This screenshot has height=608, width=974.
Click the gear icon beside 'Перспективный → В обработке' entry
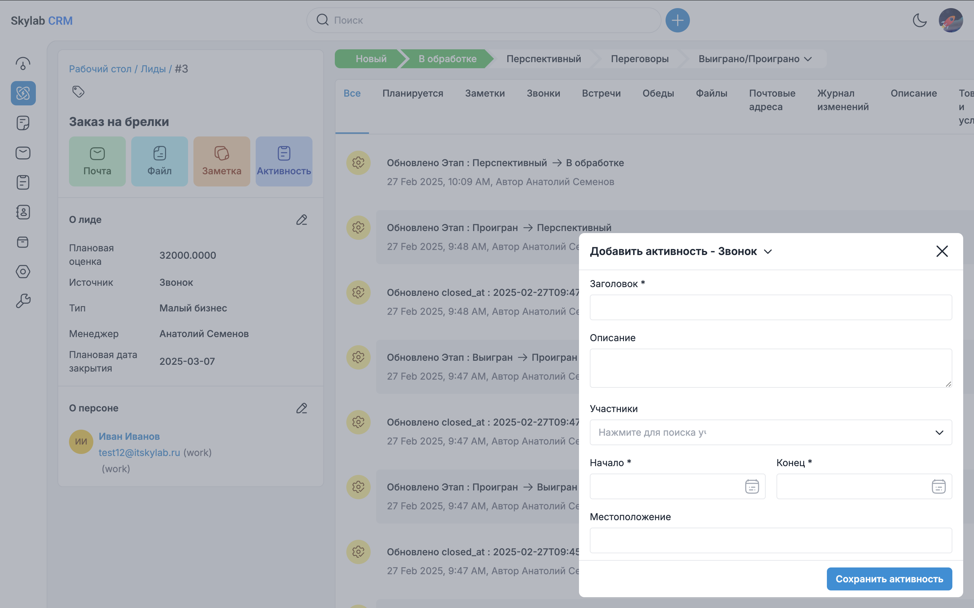(x=358, y=163)
